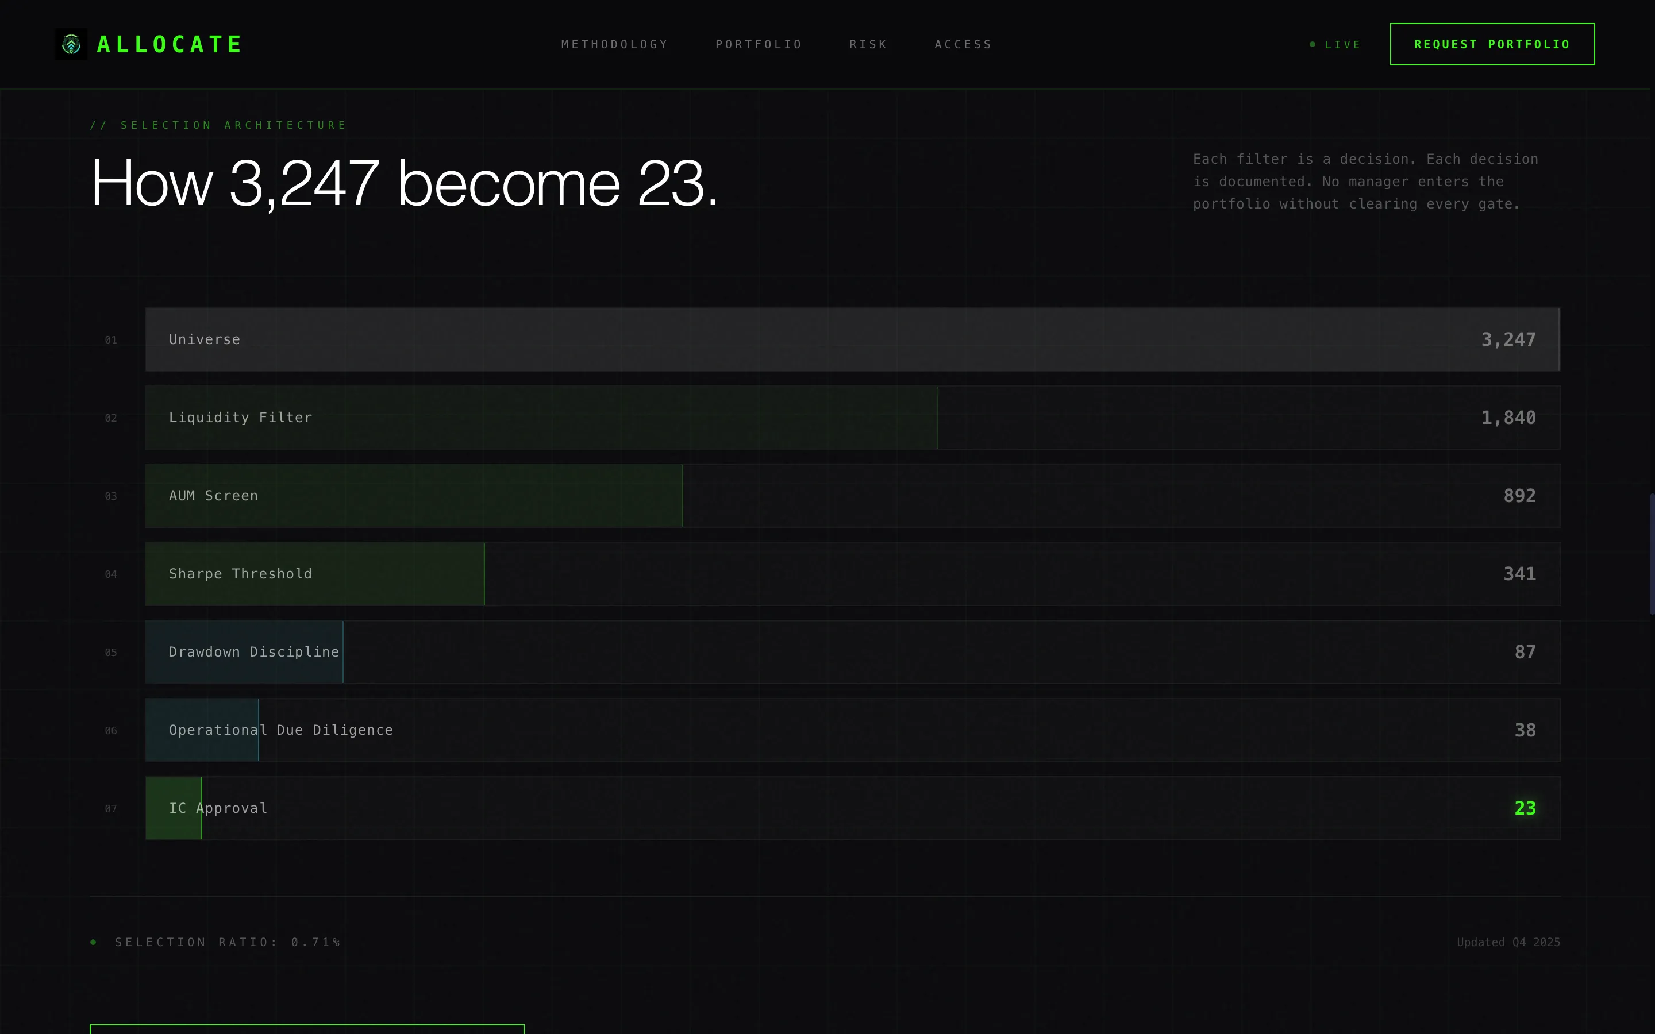Screen dimensions: 1655x1034
Task: Click the Operational Due Diligence row
Action: [852, 730]
